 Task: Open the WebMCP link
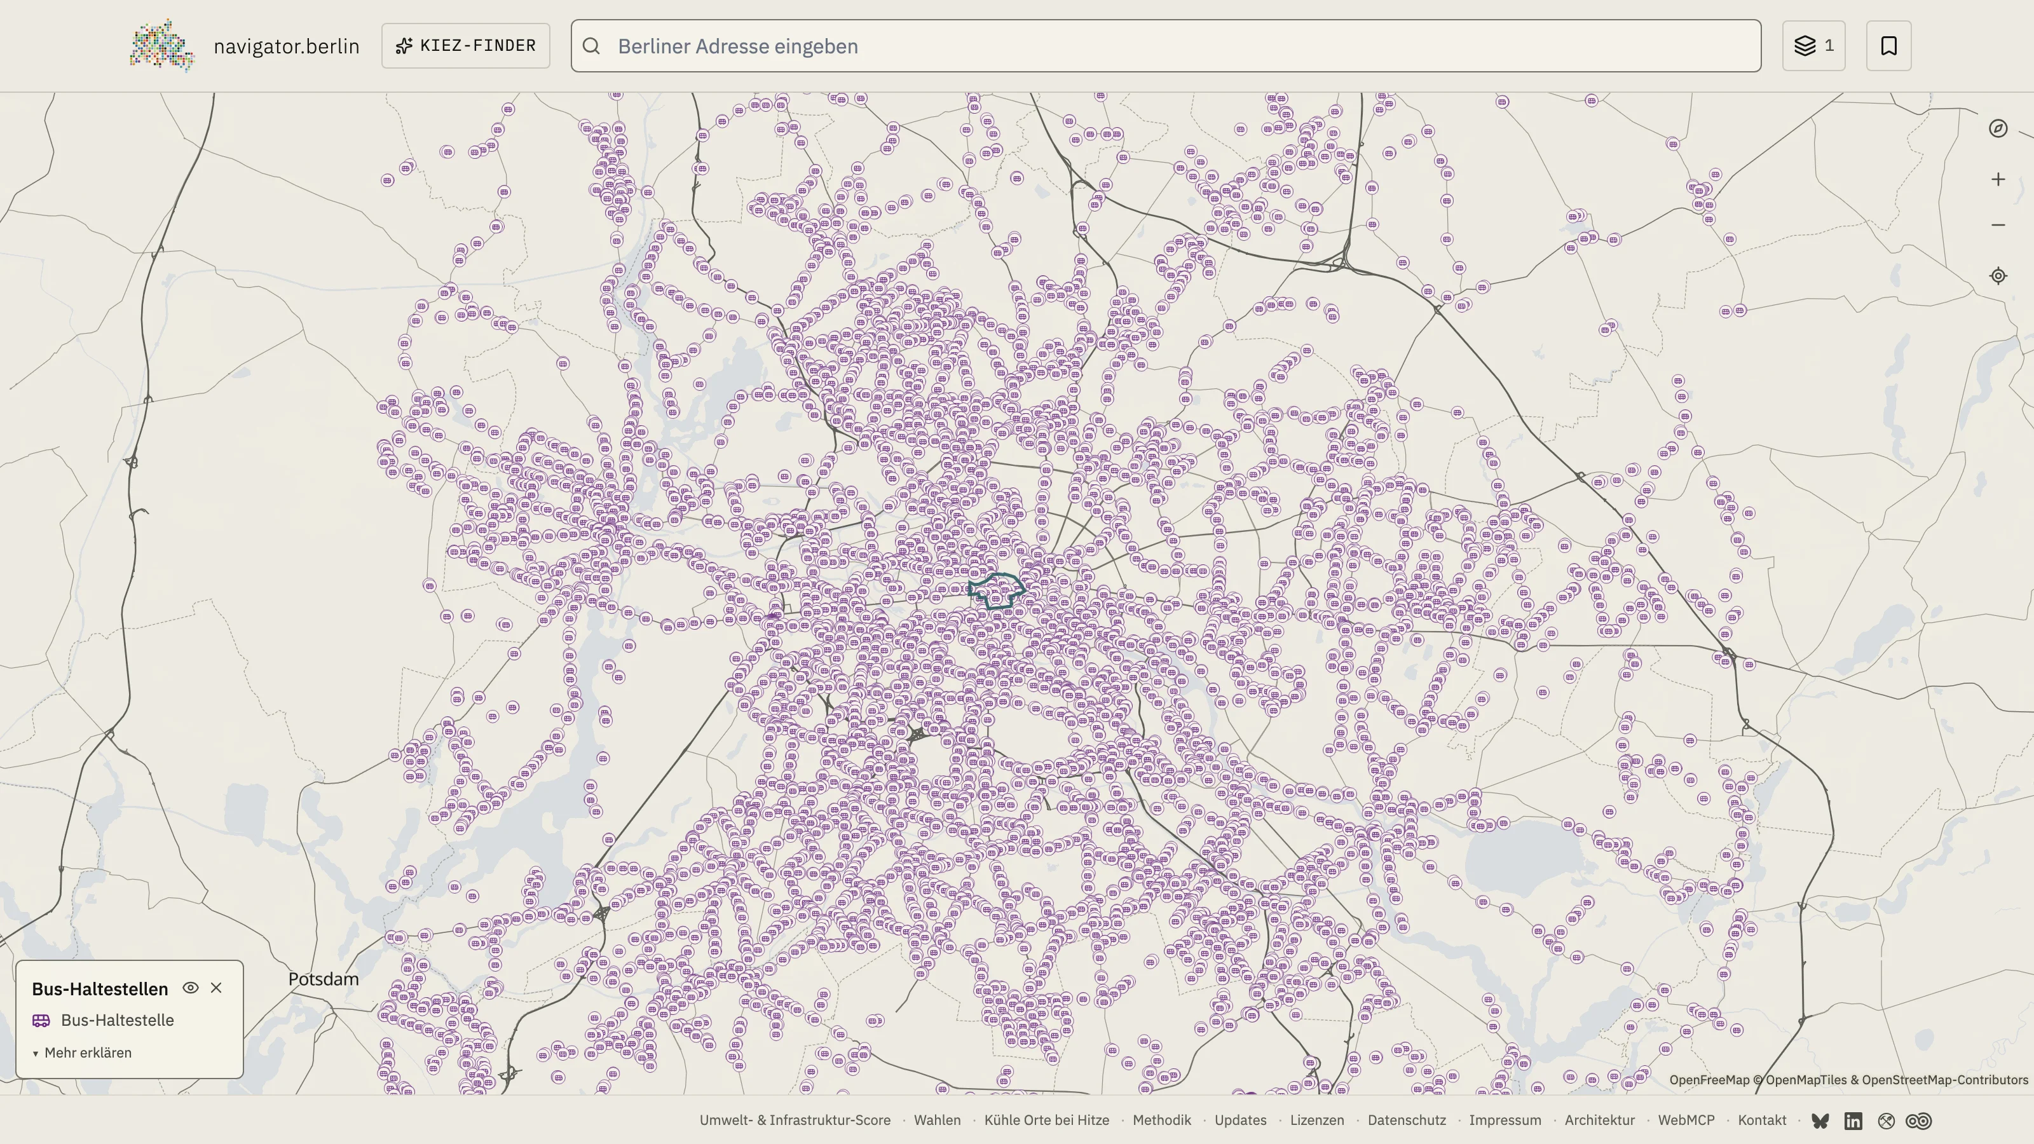[1686, 1120]
